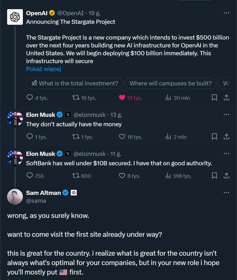Open more options on Sam Altman's post
This screenshot has height=280, width=237.
click(226, 193)
